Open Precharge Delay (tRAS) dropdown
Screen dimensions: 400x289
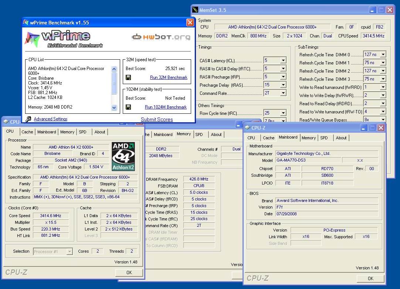(x=283, y=85)
